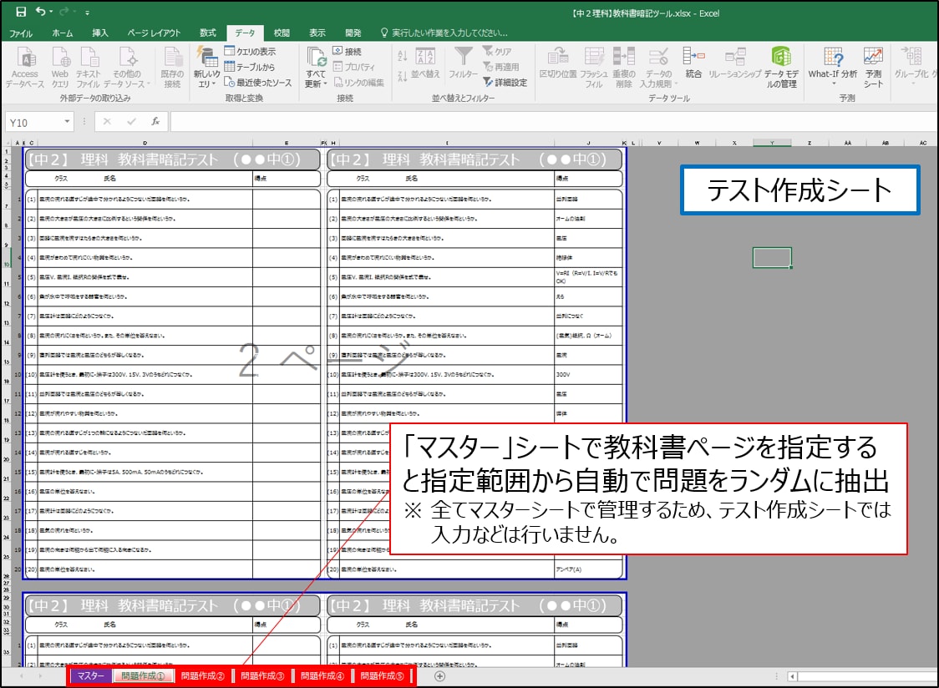Screen dimensions: 939x688
Task: Click the formula bar cancel X icon
Action: pos(107,122)
